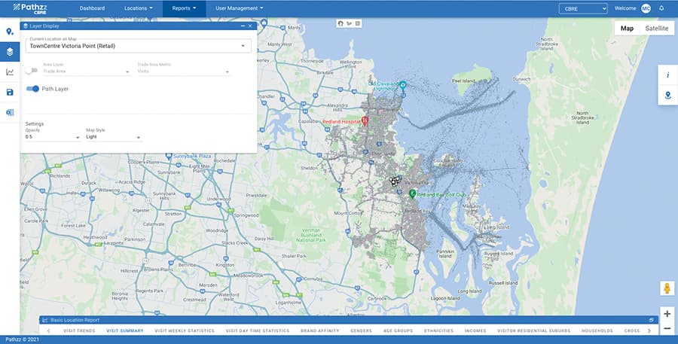Open the Map Style Light dropdown

[x=114, y=137]
